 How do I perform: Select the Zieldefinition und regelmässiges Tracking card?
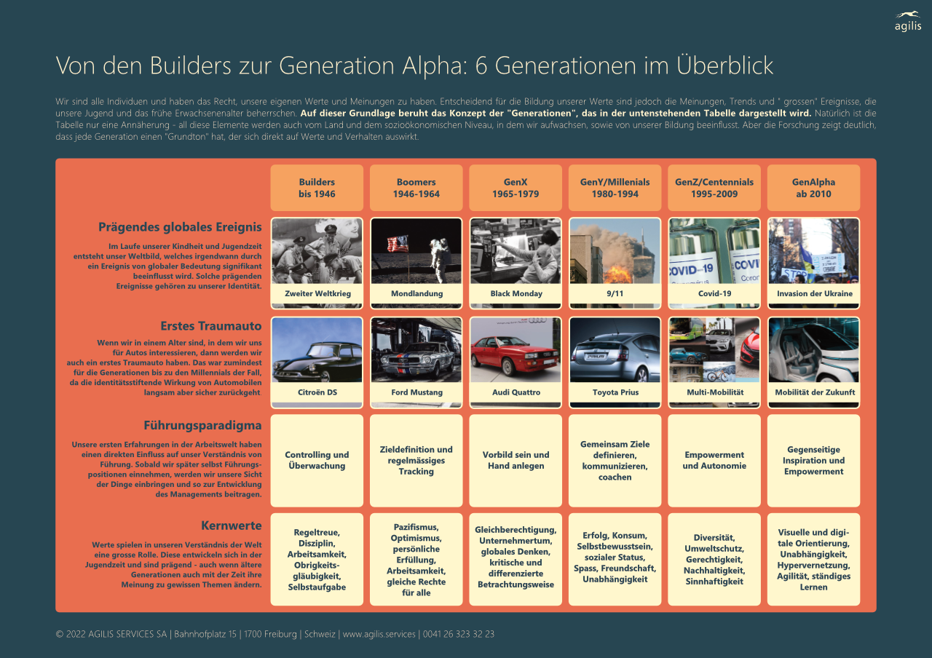pos(416,461)
